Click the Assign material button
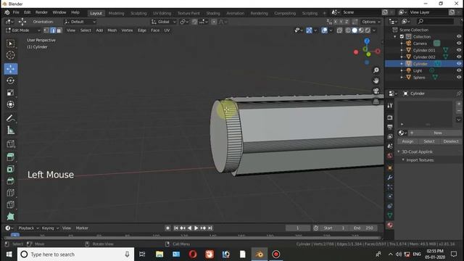Viewport: 464px width, 261px height. (x=407, y=141)
